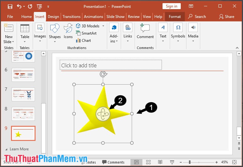Open the Transitions tab
Image resolution: width=243 pixels, height=167 pixels.
tap(71, 17)
